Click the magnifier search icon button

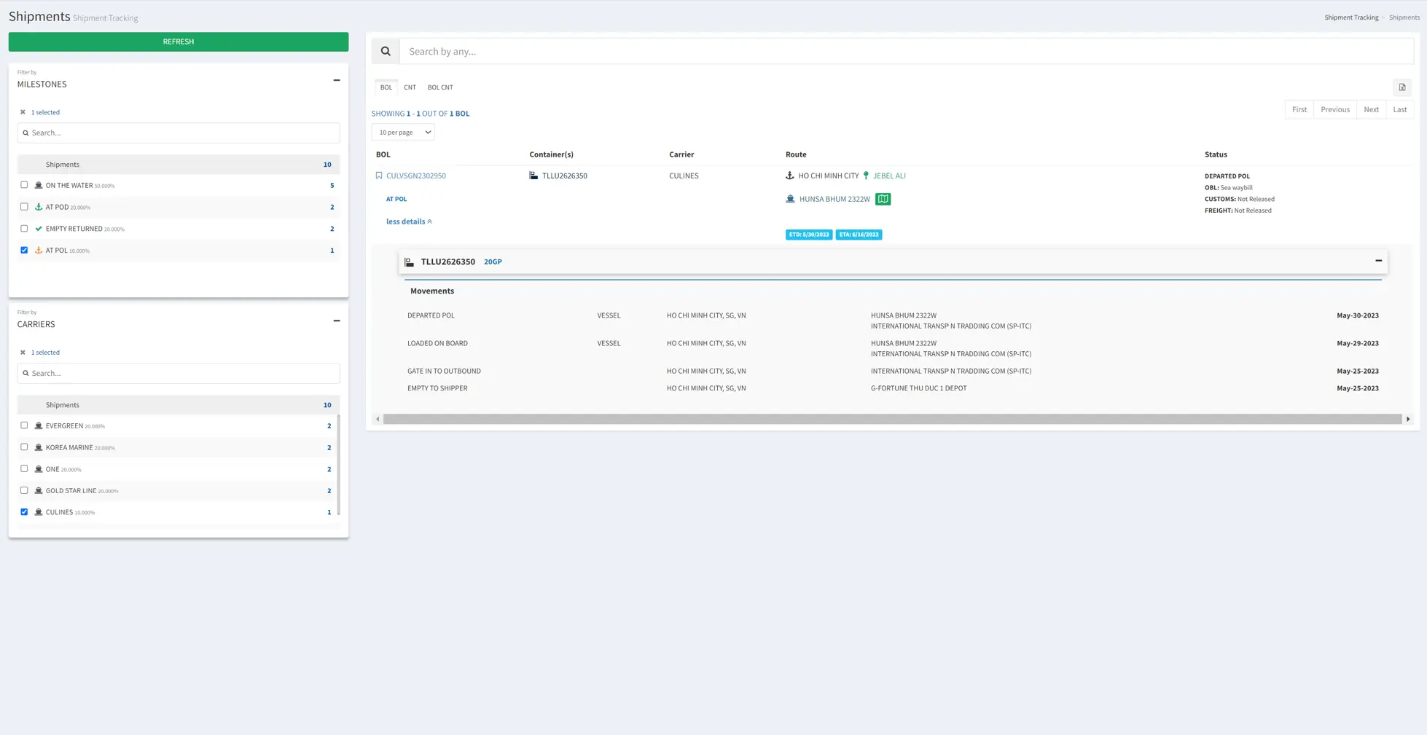(x=386, y=51)
